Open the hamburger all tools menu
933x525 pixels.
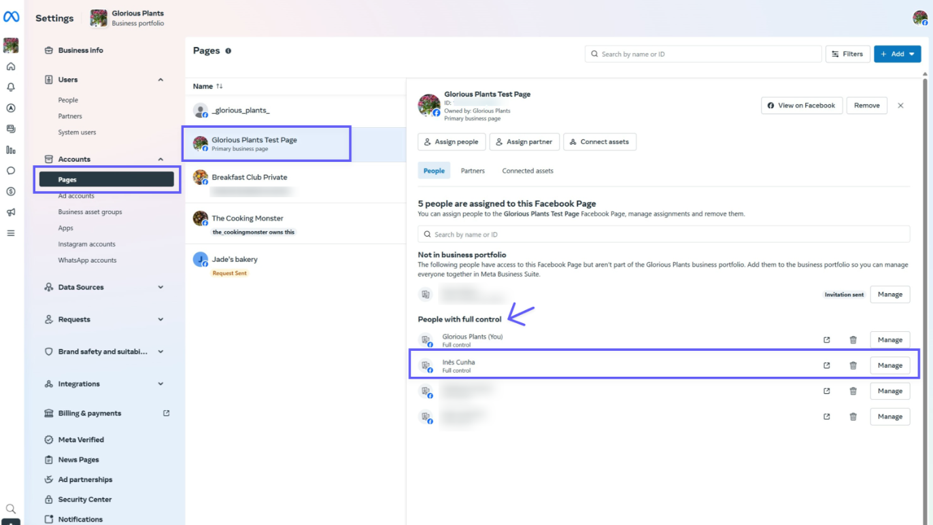click(x=11, y=233)
